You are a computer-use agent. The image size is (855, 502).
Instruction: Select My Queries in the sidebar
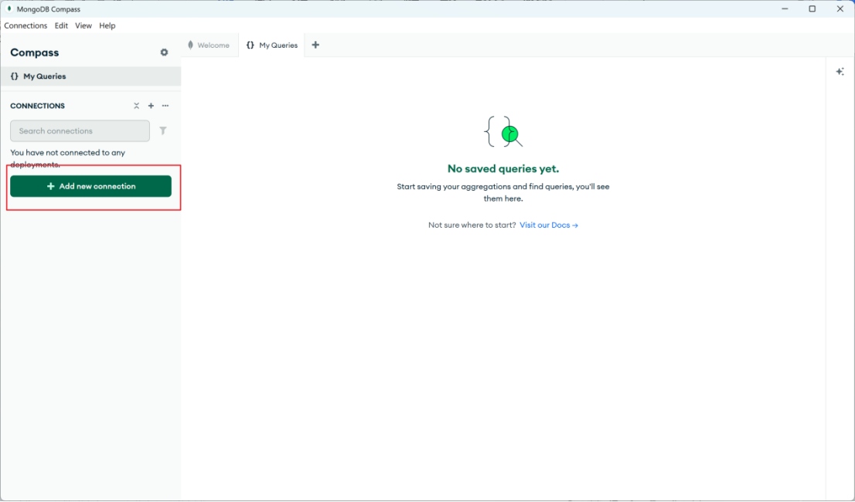pos(90,76)
